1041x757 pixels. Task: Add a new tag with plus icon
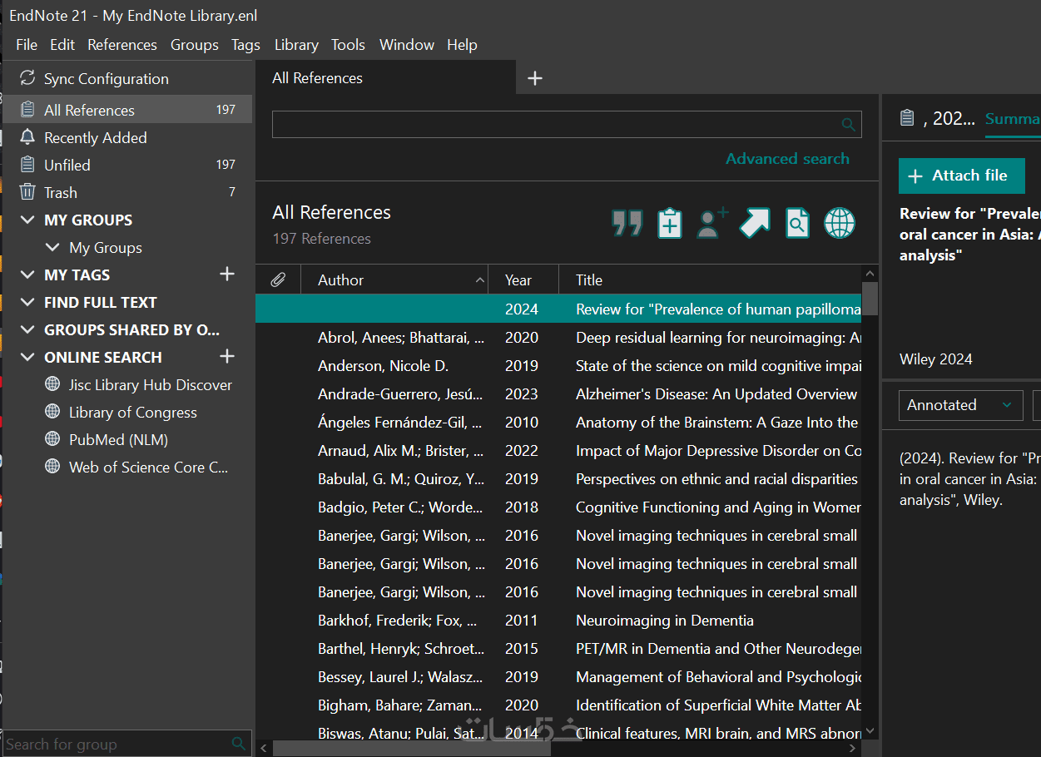[x=226, y=274]
